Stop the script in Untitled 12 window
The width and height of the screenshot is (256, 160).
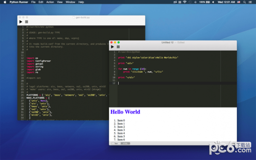(x=118, y=47)
